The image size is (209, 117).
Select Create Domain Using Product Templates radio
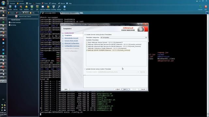click(x=85, y=34)
